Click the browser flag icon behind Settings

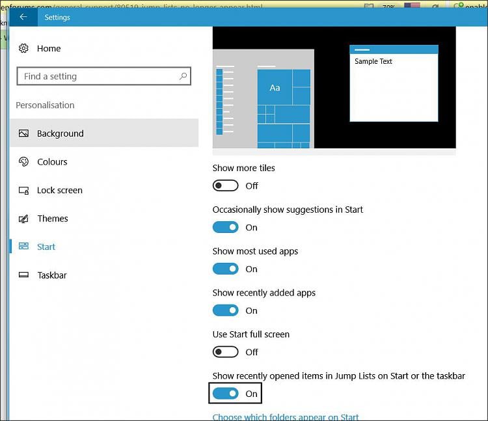(x=412, y=5)
